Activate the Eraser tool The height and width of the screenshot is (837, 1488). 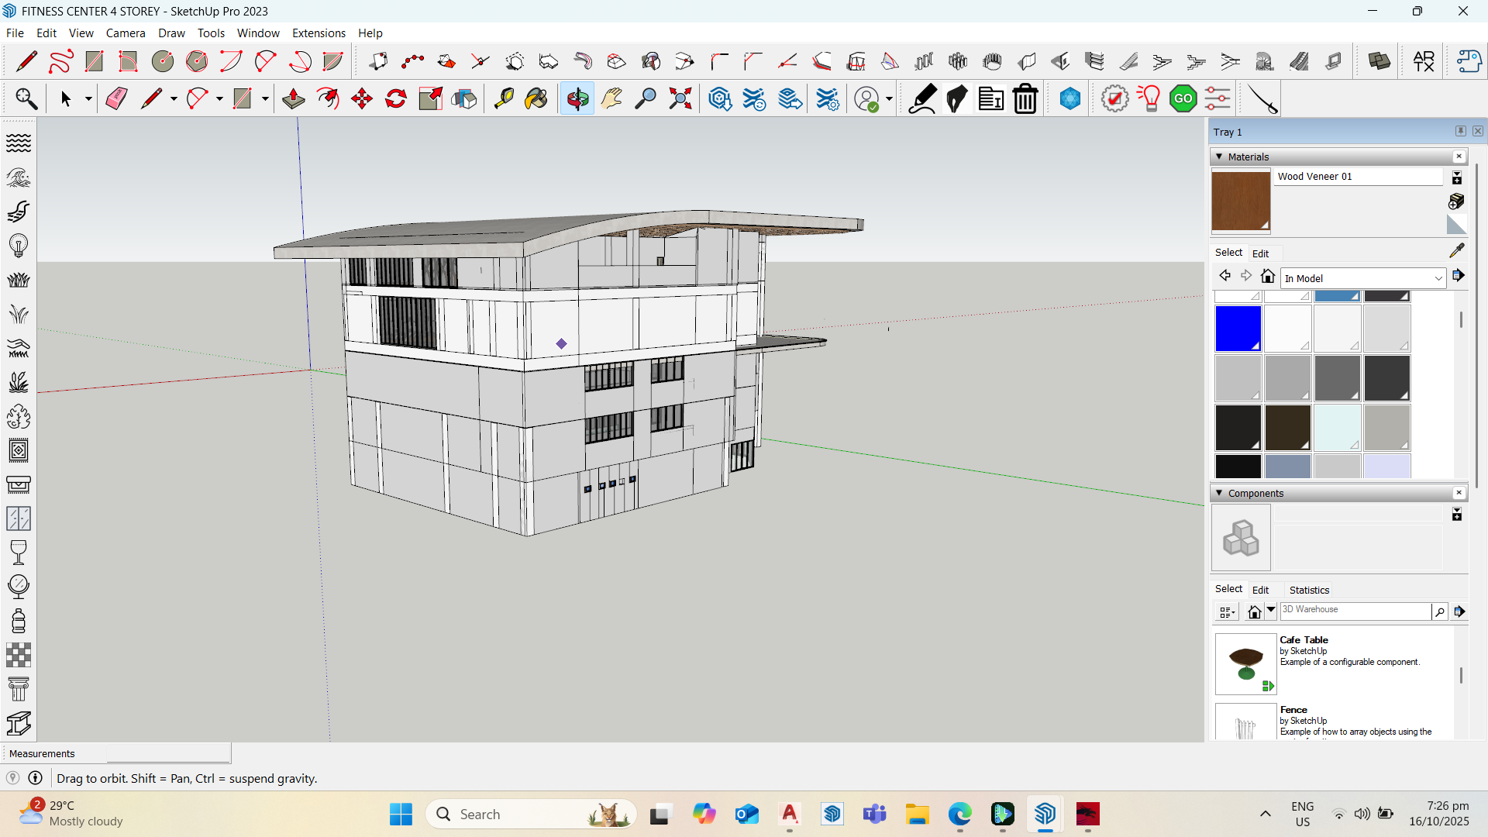116,98
